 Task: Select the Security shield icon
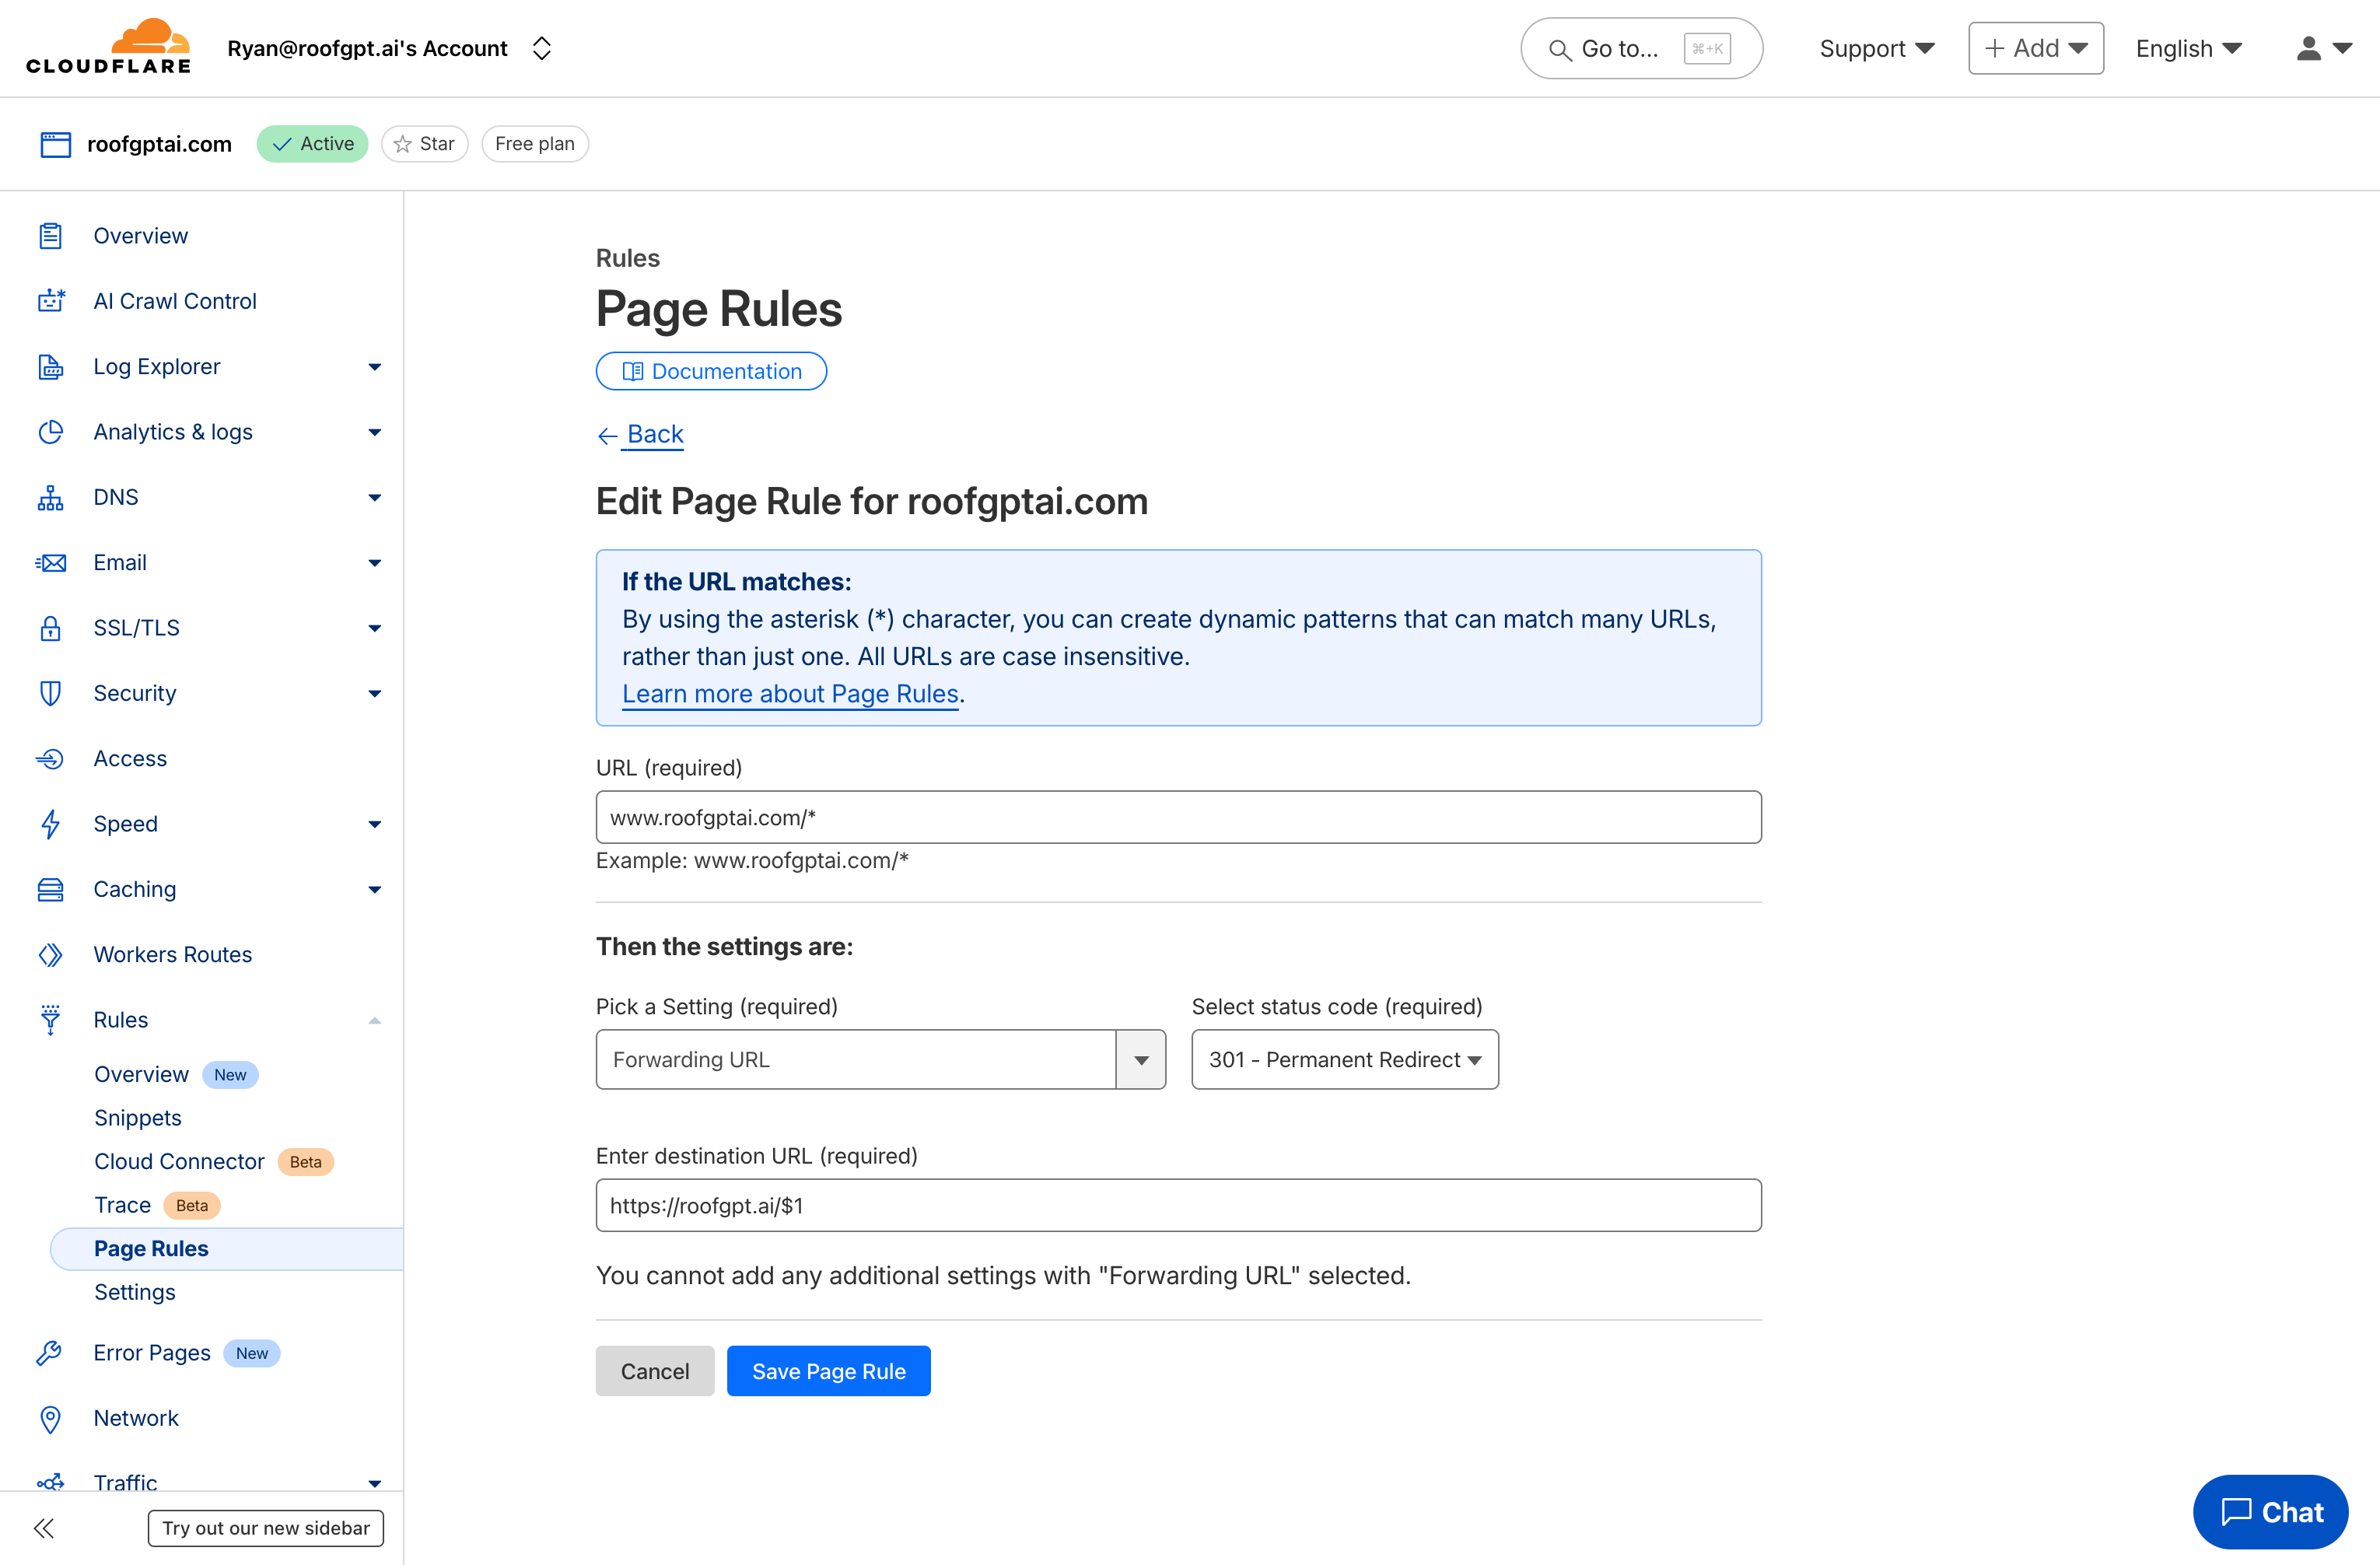coord(51,693)
